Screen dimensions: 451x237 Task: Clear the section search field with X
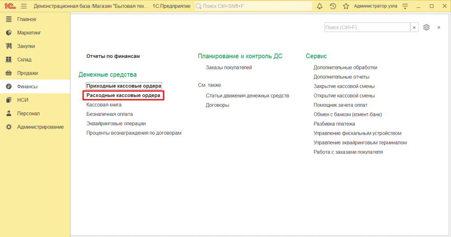(x=414, y=27)
